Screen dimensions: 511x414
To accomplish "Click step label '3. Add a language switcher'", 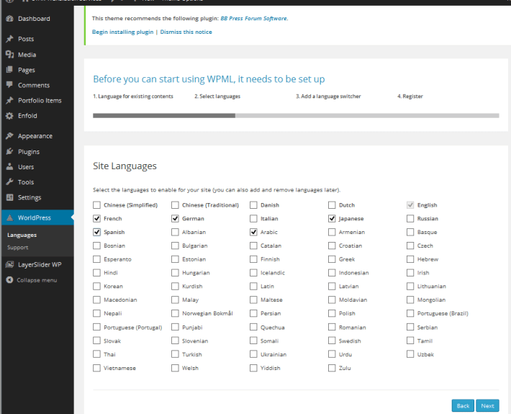I will [x=328, y=96].
